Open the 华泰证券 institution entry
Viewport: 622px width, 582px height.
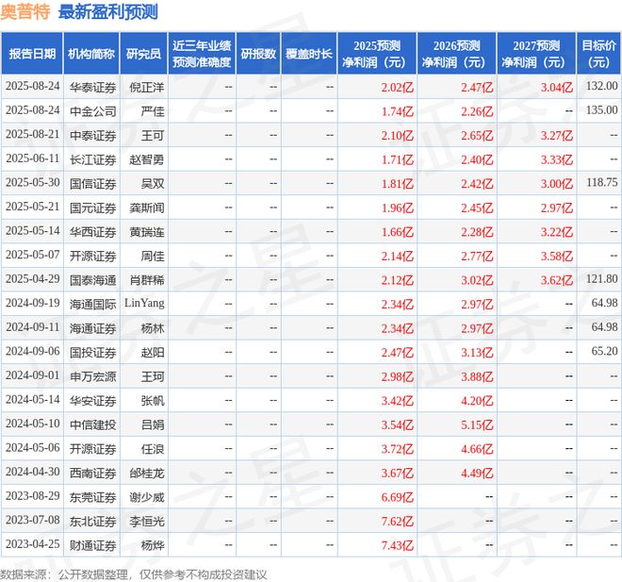tap(92, 86)
